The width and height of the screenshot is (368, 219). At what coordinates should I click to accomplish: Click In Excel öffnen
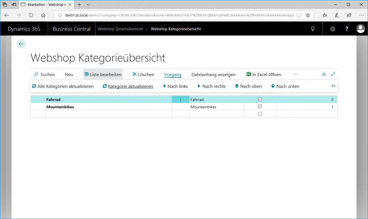[x=263, y=74]
